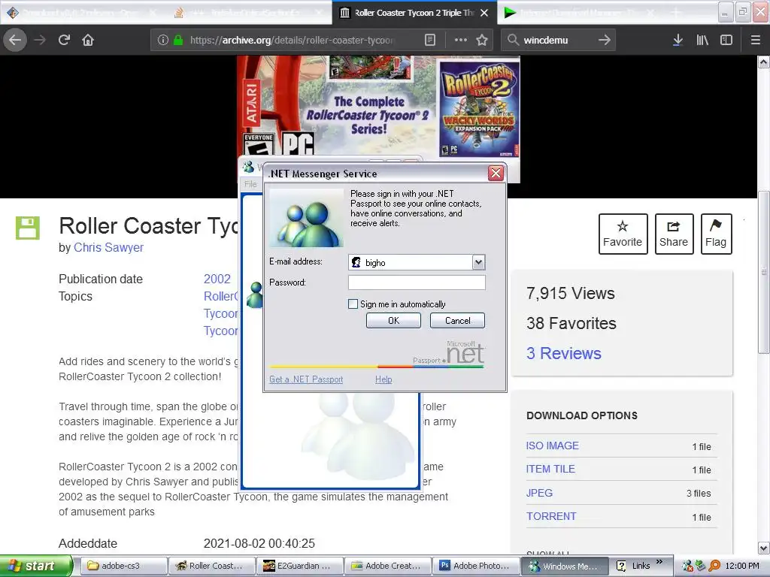The image size is (770, 577).
Task: Expand the Links toolbar chevron in taskbar
Action: click(659, 562)
